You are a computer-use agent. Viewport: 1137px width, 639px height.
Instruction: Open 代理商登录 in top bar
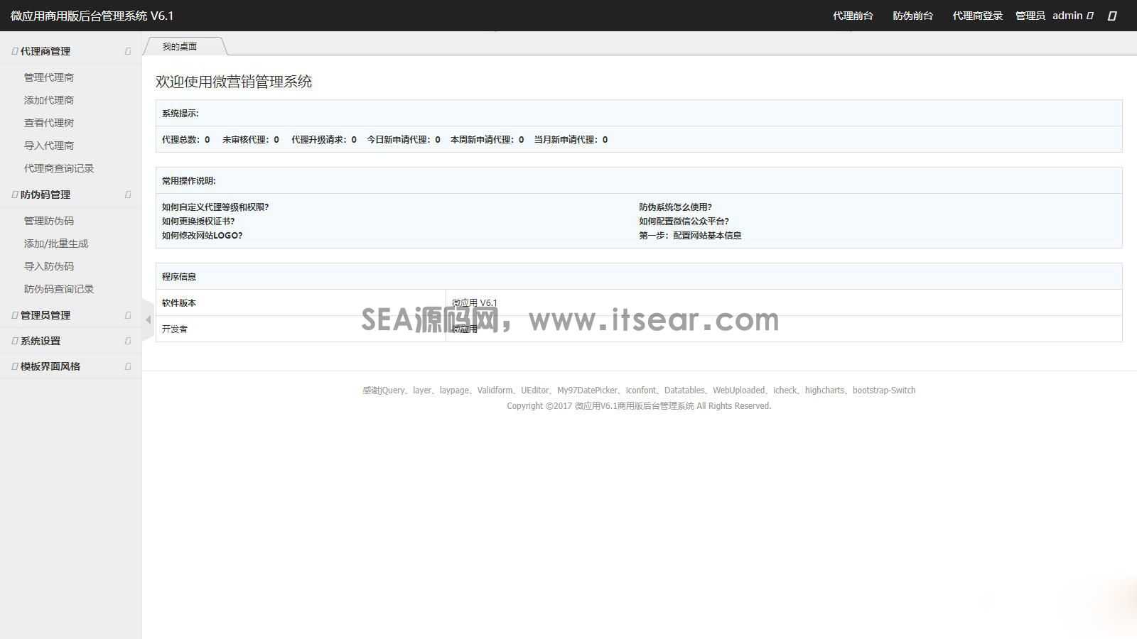977,16
